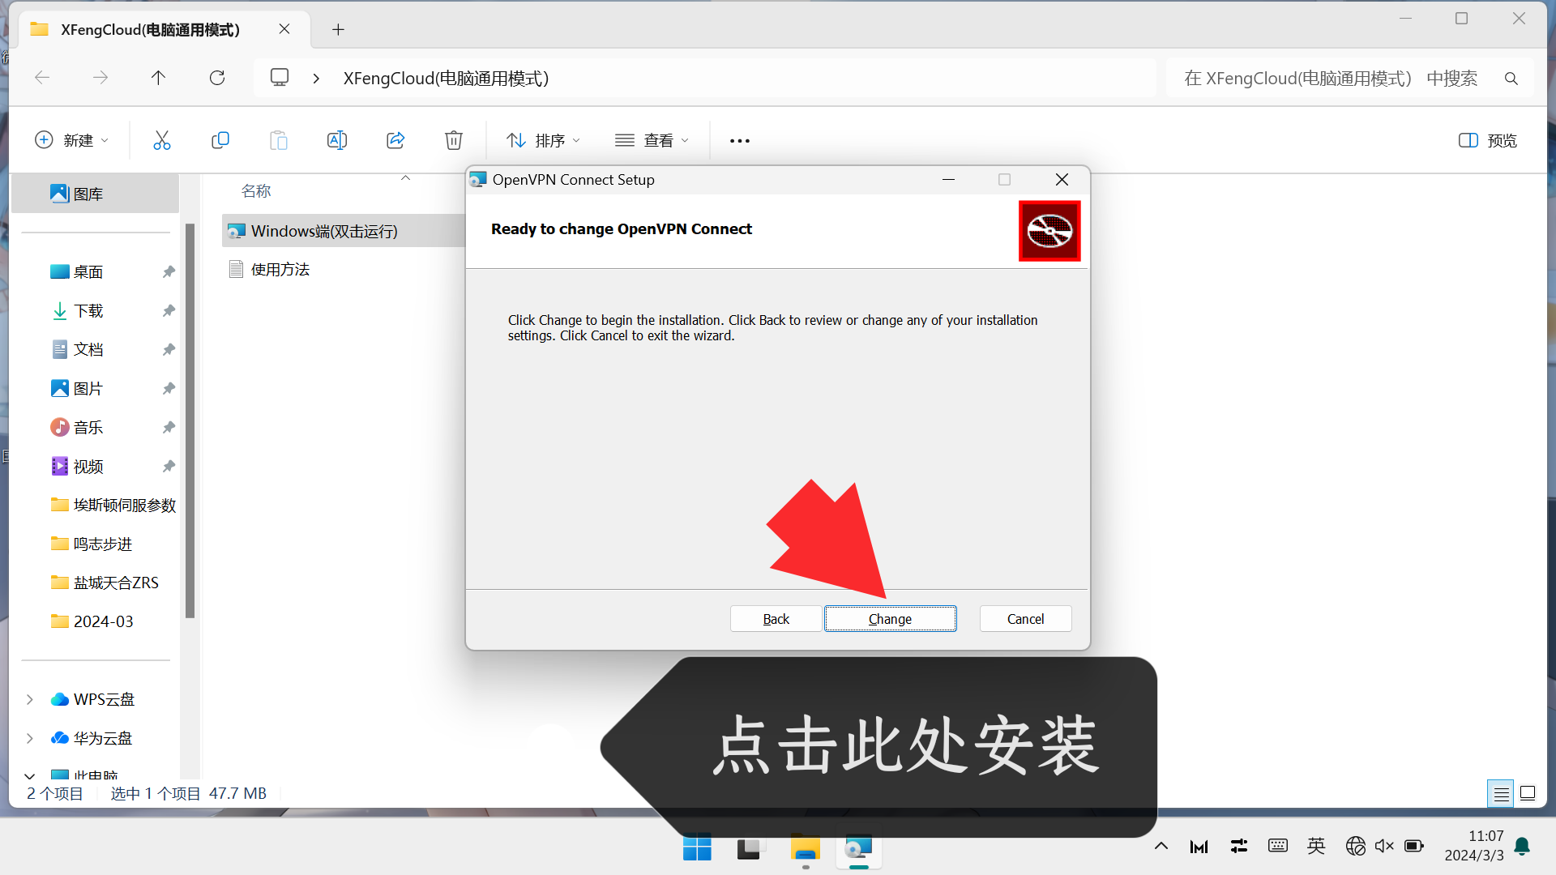Show hidden system tray icons
The image size is (1556, 875).
tap(1161, 846)
